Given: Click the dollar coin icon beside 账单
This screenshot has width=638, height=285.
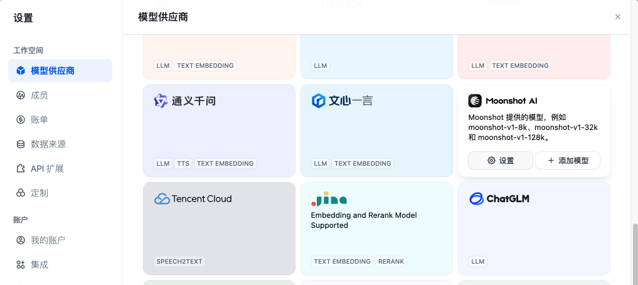Looking at the screenshot, I should click(21, 120).
